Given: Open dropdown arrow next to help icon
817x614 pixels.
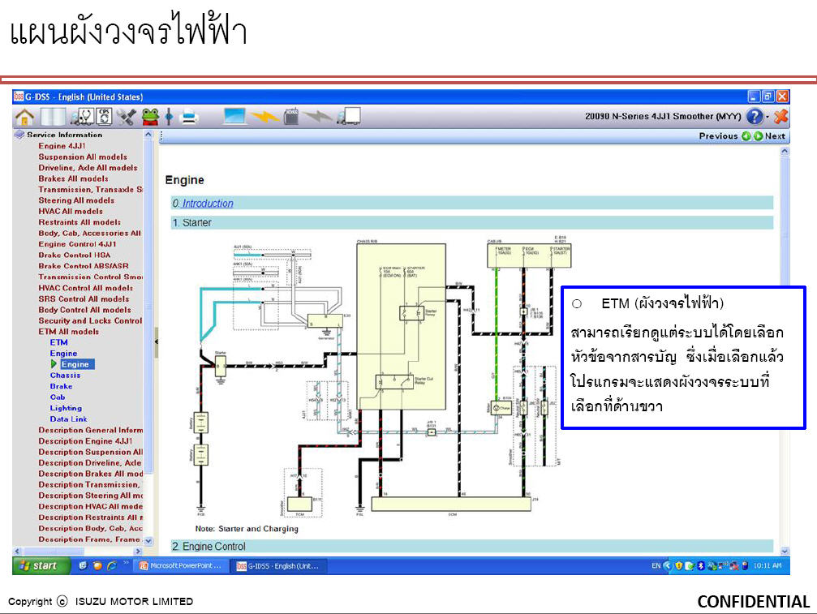Looking at the screenshot, I should (767, 117).
